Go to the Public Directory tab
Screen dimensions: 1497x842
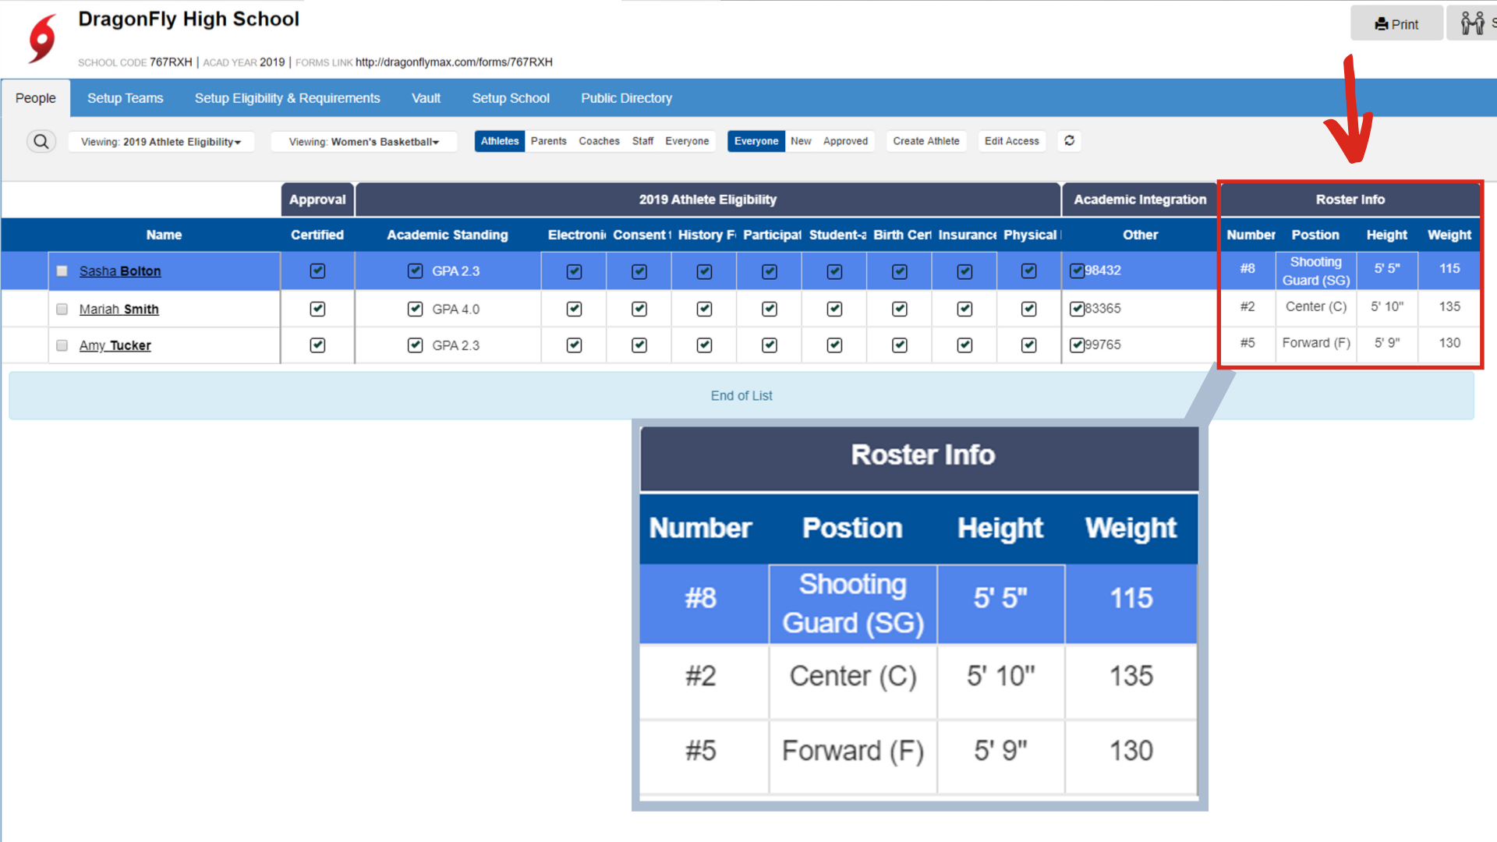(626, 98)
